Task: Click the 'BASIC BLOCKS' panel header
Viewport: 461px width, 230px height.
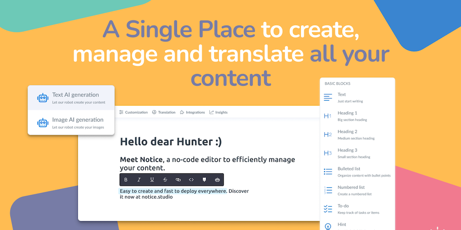Action: tap(337, 84)
